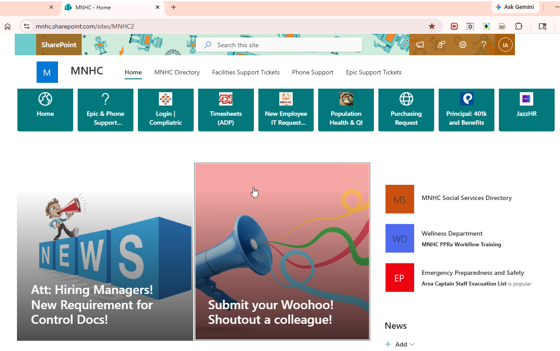Click the search magnifier icon in search box
Screen dimensions: 560x351
(207, 45)
